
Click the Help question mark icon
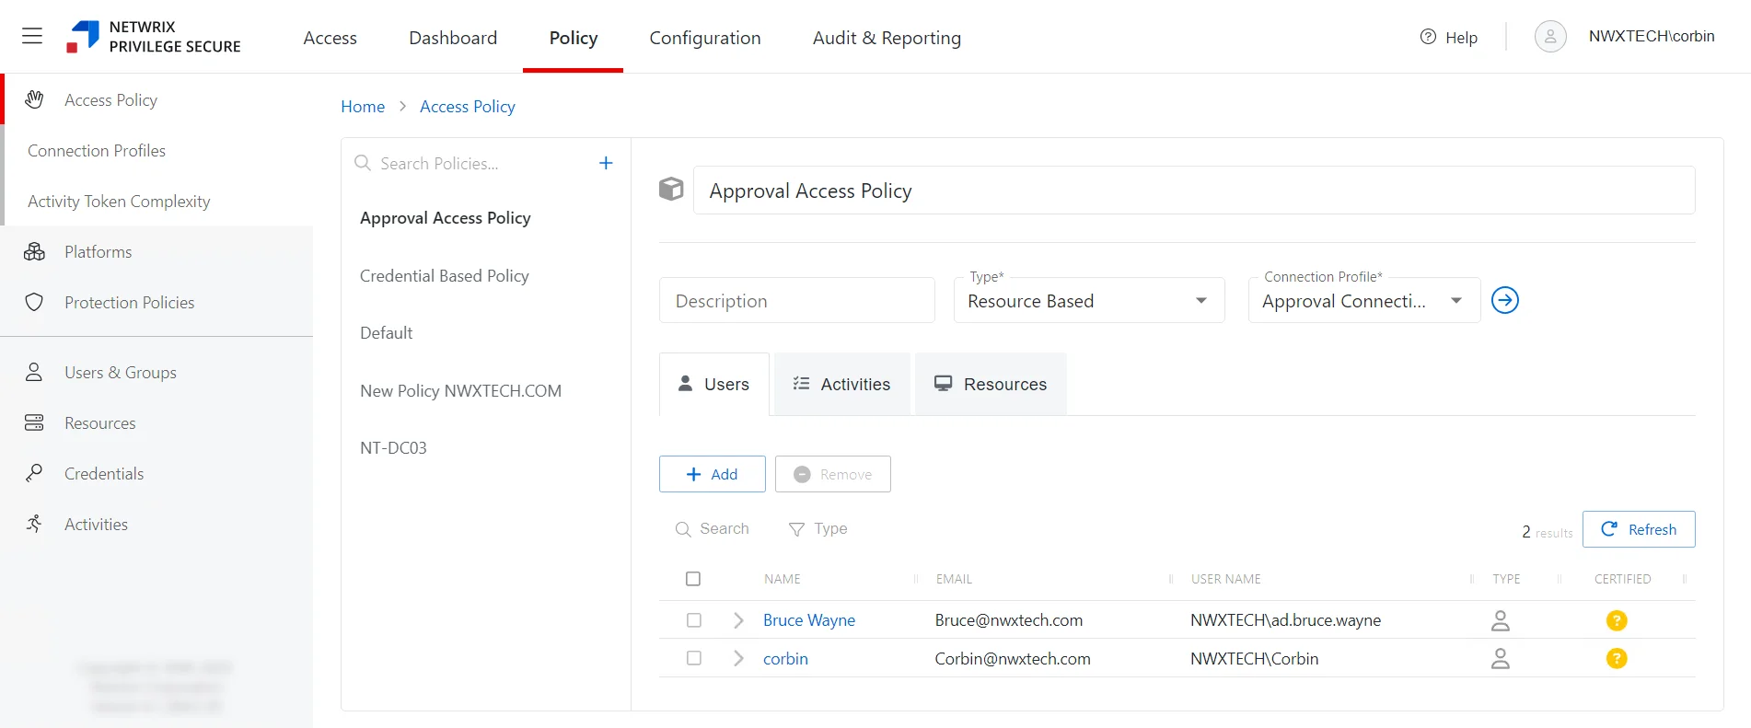point(1428,37)
